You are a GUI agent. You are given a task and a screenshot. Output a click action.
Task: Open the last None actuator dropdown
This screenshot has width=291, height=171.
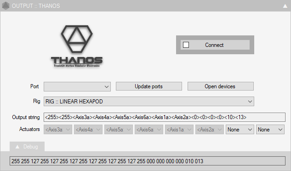(x=270, y=130)
